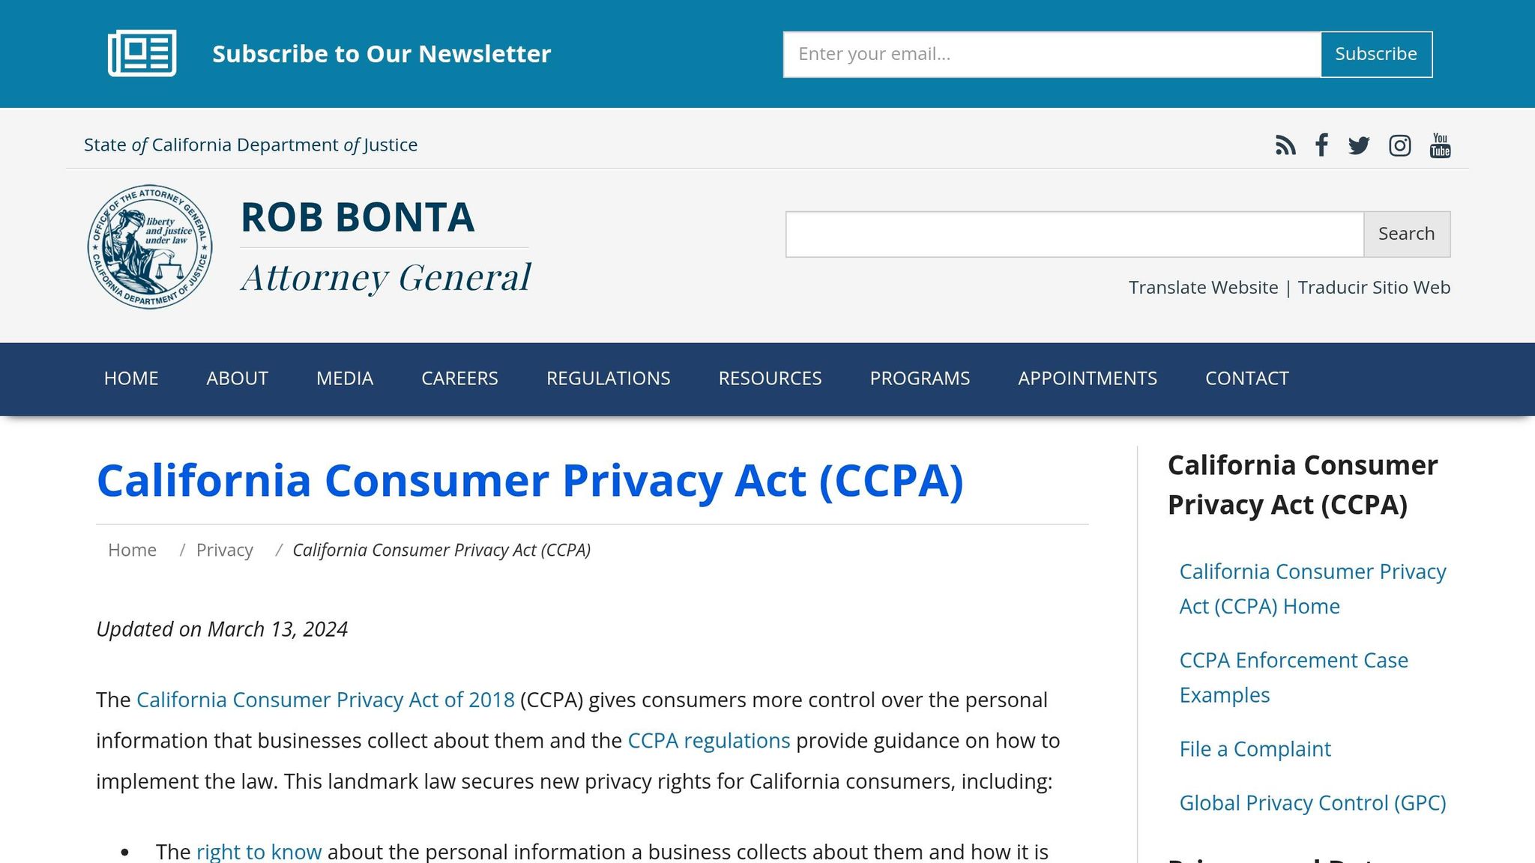Select the Attorney General seal logo
The image size is (1535, 863).
coord(151,246)
